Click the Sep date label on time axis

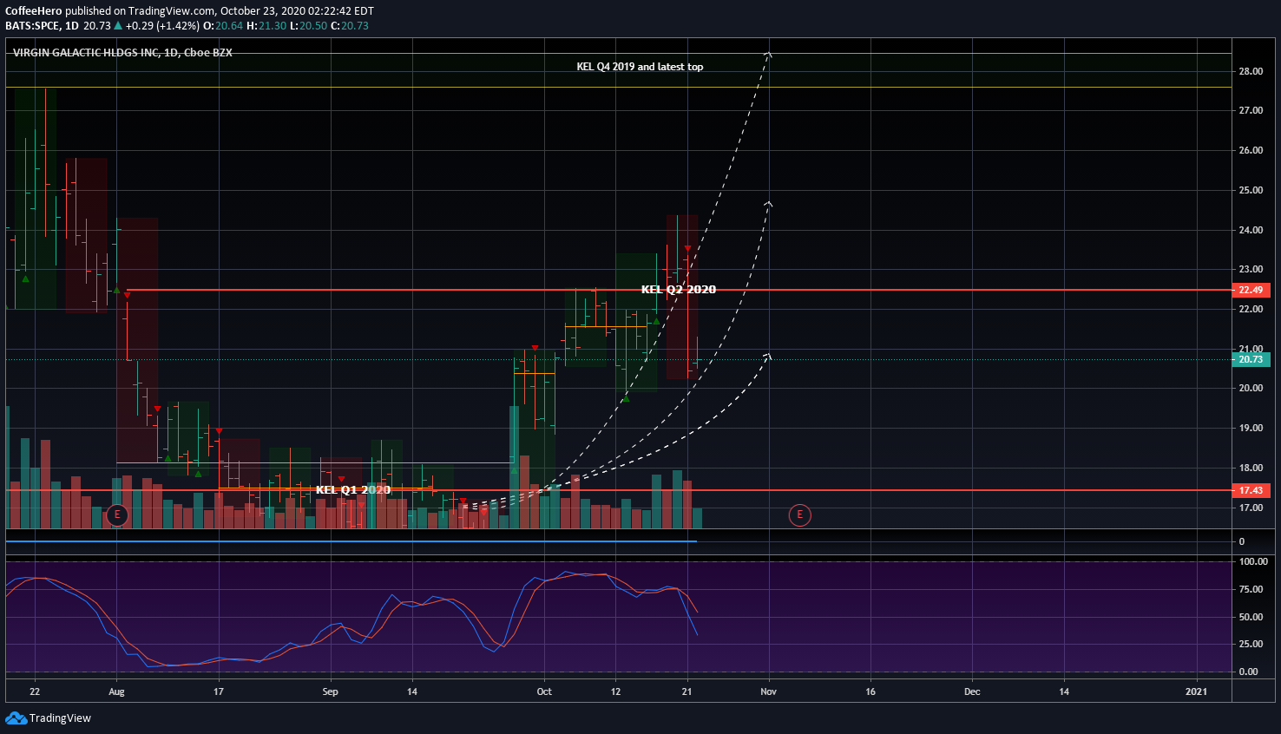[x=330, y=691]
